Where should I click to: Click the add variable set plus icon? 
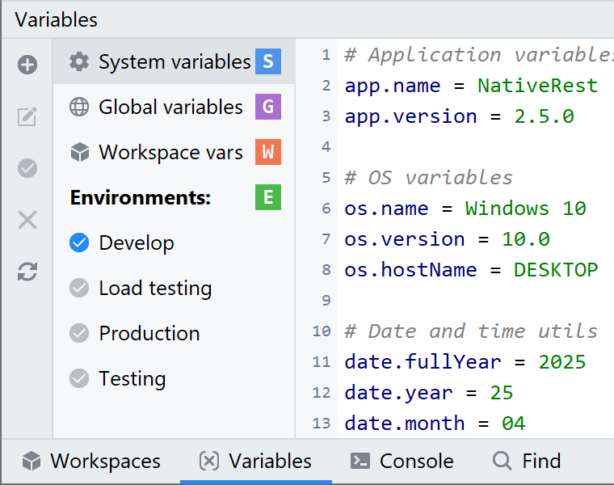tap(27, 65)
